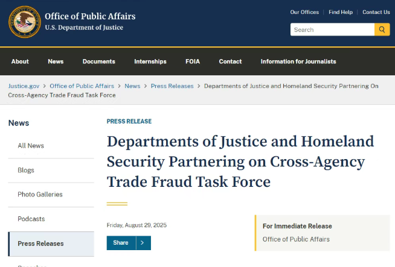Open the About menu

coord(20,61)
